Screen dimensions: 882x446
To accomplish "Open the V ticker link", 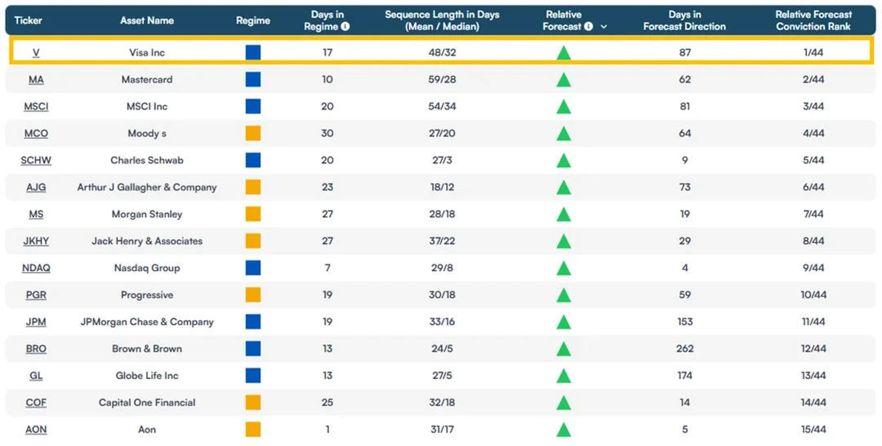I will point(36,52).
